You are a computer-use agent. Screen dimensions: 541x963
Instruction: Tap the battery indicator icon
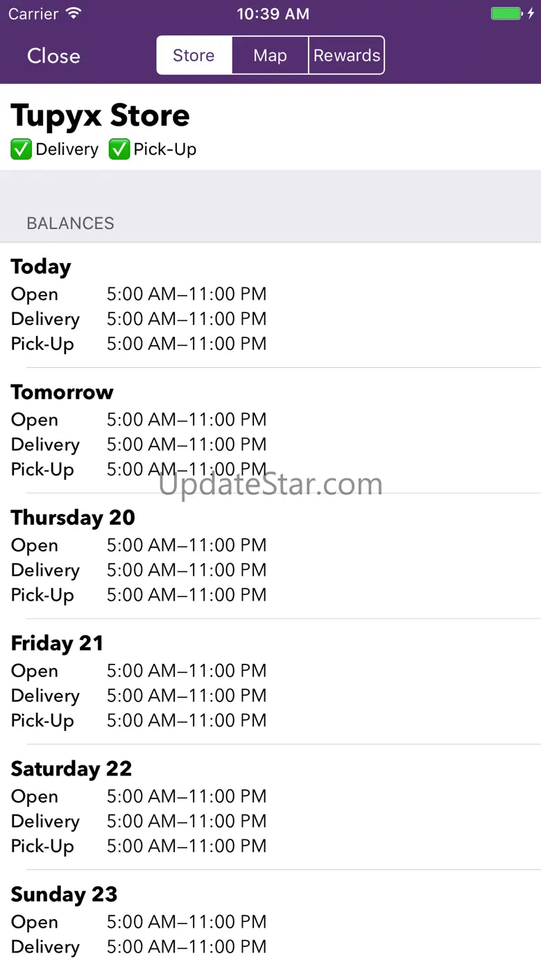[x=506, y=14]
